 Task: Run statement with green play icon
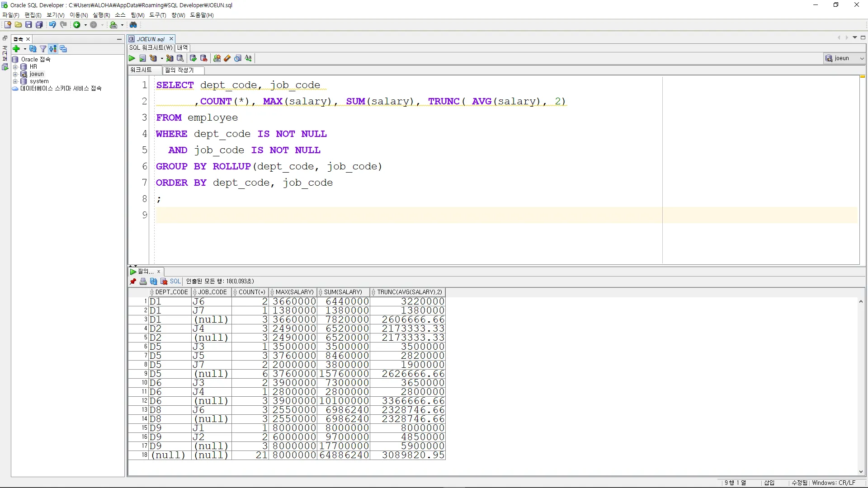point(132,58)
